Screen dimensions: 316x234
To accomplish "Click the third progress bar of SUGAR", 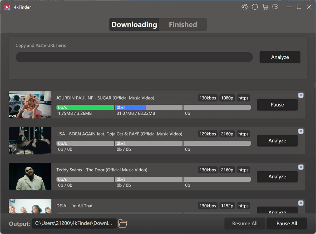I will pyautogui.click(x=217, y=107).
